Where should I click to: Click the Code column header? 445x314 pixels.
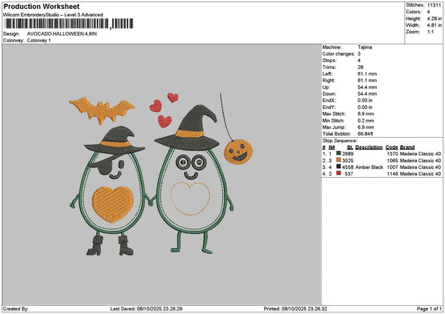click(392, 147)
